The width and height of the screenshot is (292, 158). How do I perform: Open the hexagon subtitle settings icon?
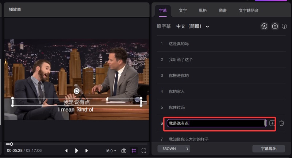pyautogui.click(x=275, y=27)
